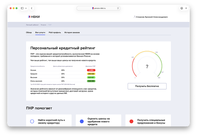
Task: Click the Низкая creditworthiness row label
Action: pos(33,70)
